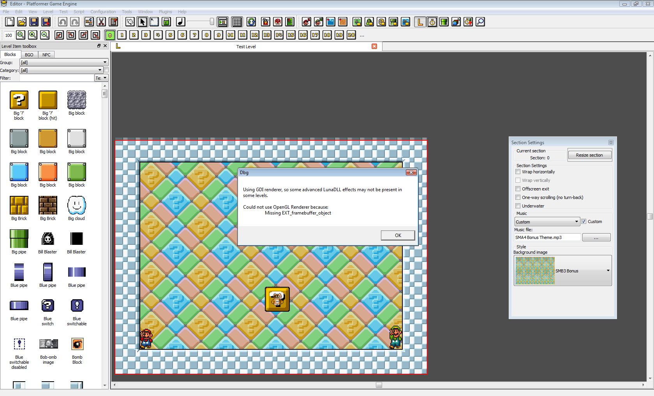The height and width of the screenshot is (396, 654).
Task: Open the magnifier search tool icon
Action: point(480,22)
